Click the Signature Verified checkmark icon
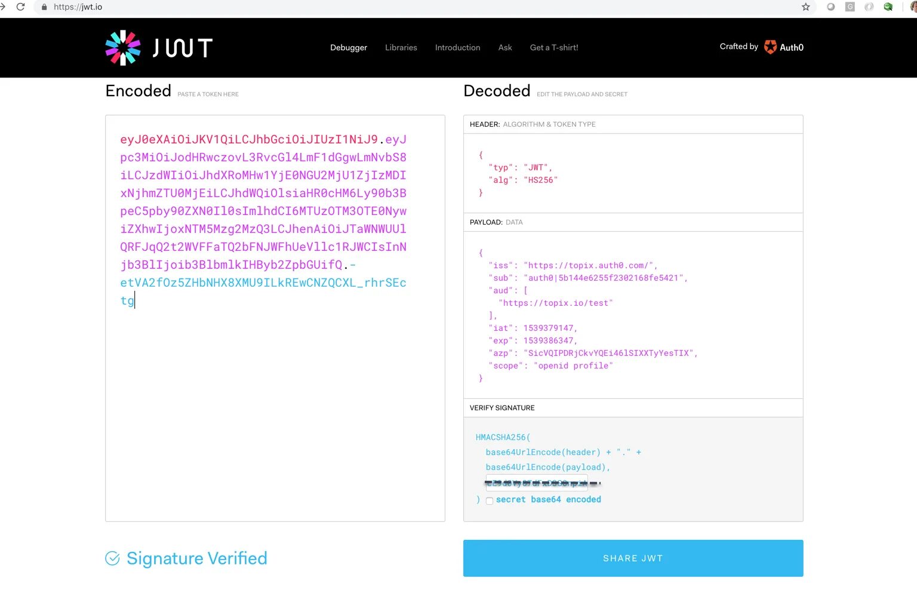The height and width of the screenshot is (602, 917). 112,558
